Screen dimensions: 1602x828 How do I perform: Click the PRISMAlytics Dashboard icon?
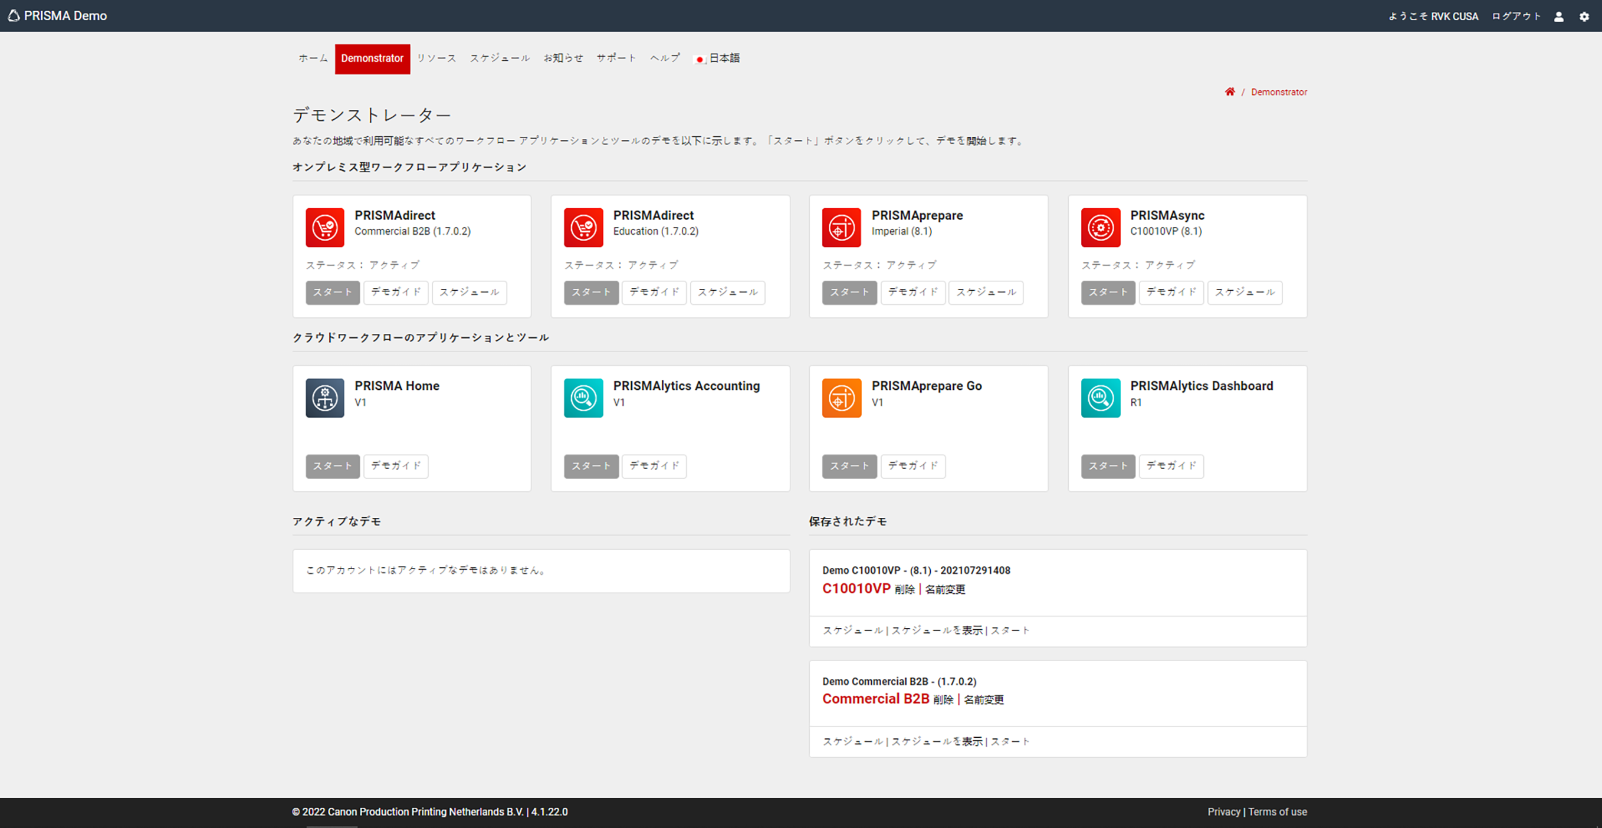coord(1100,398)
